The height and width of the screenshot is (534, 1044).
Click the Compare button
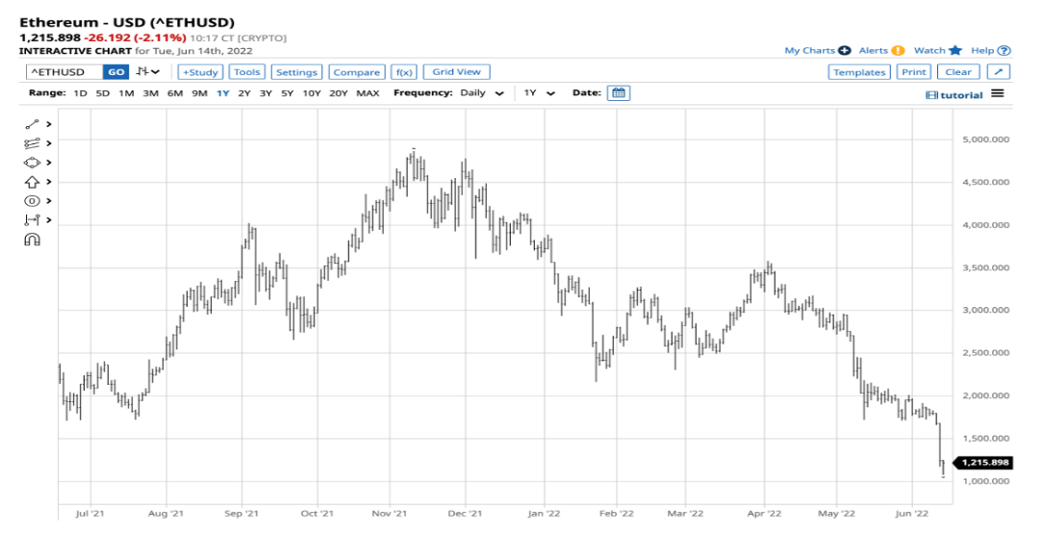356,72
